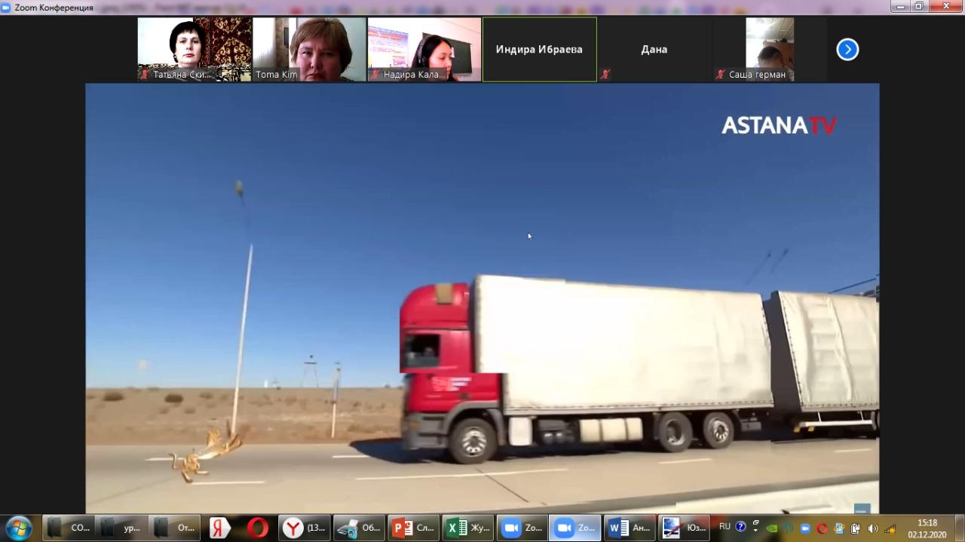This screenshot has width=965, height=542.
Task: Open the Windows Start menu
Action: pyautogui.click(x=18, y=528)
